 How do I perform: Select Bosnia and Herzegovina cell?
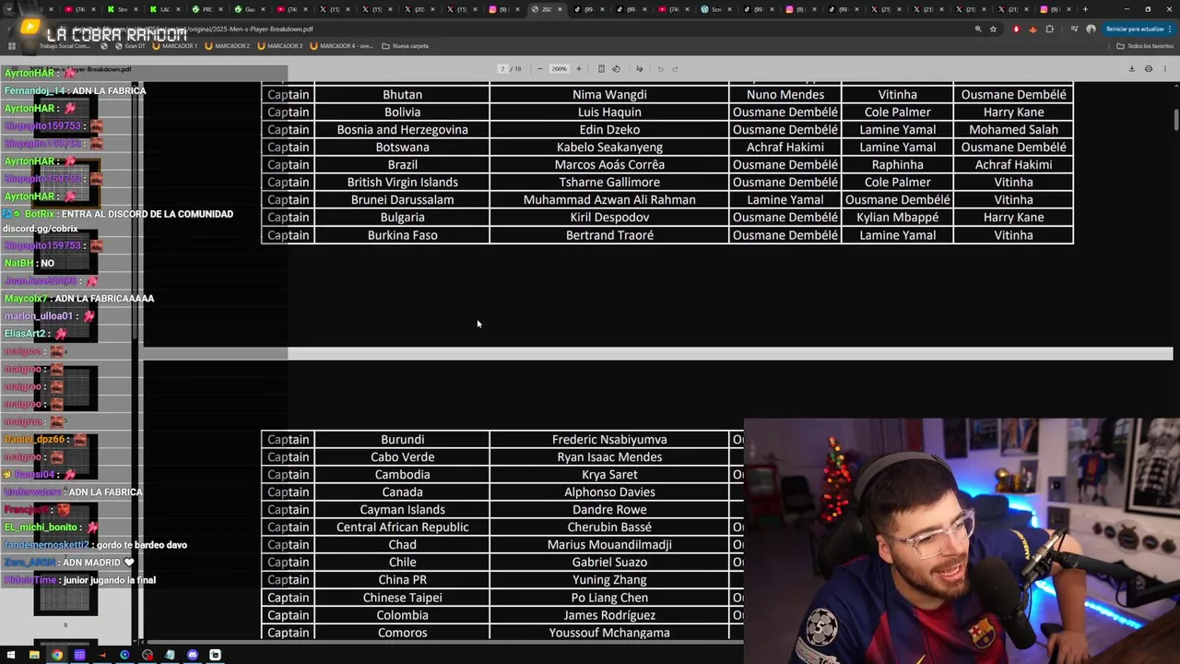coord(402,129)
